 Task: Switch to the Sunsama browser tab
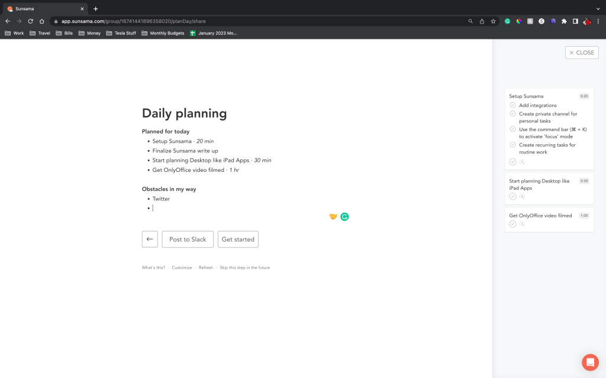tap(44, 9)
